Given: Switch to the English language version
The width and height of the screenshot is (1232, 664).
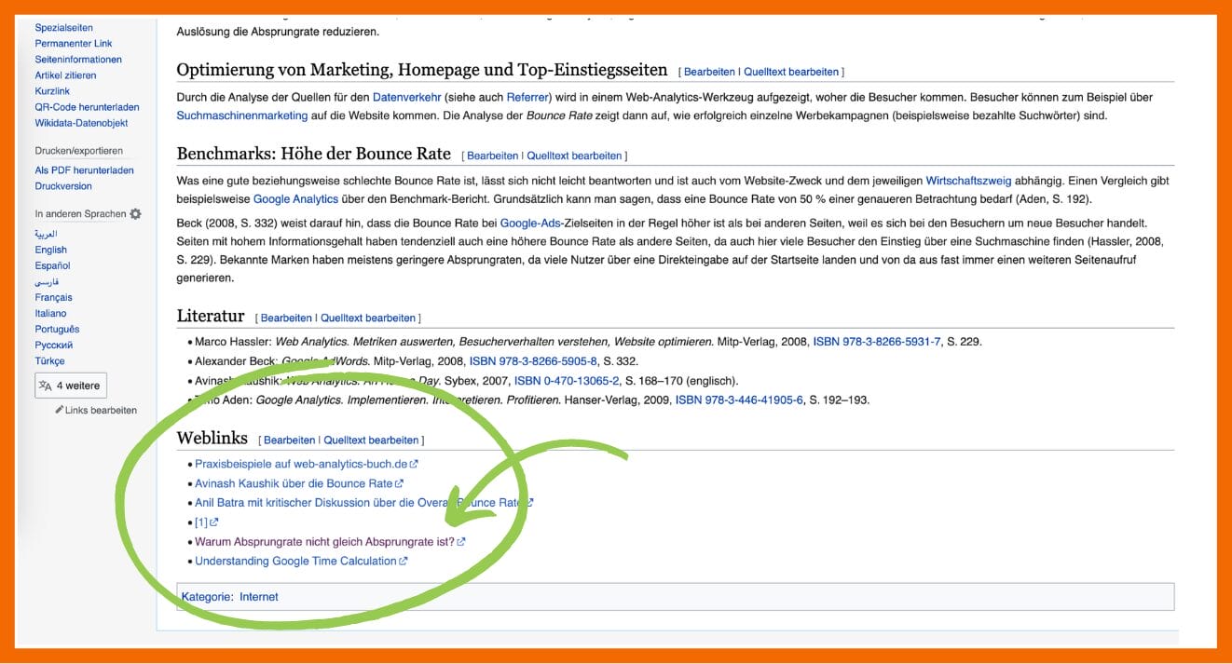Looking at the screenshot, I should tap(50, 250).
